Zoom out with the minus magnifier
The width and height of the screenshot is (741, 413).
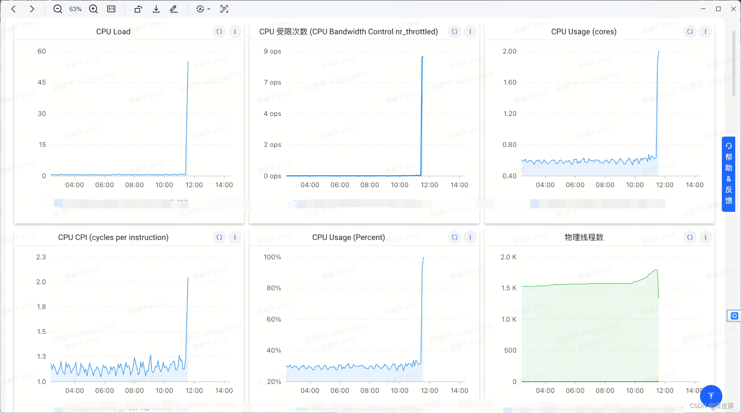click(58, 9)
